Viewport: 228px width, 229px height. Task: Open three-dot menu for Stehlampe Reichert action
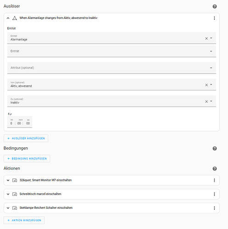[214, 208]
